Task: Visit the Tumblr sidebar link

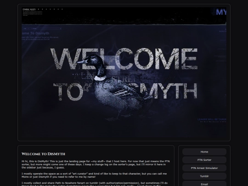Action: 204,176
